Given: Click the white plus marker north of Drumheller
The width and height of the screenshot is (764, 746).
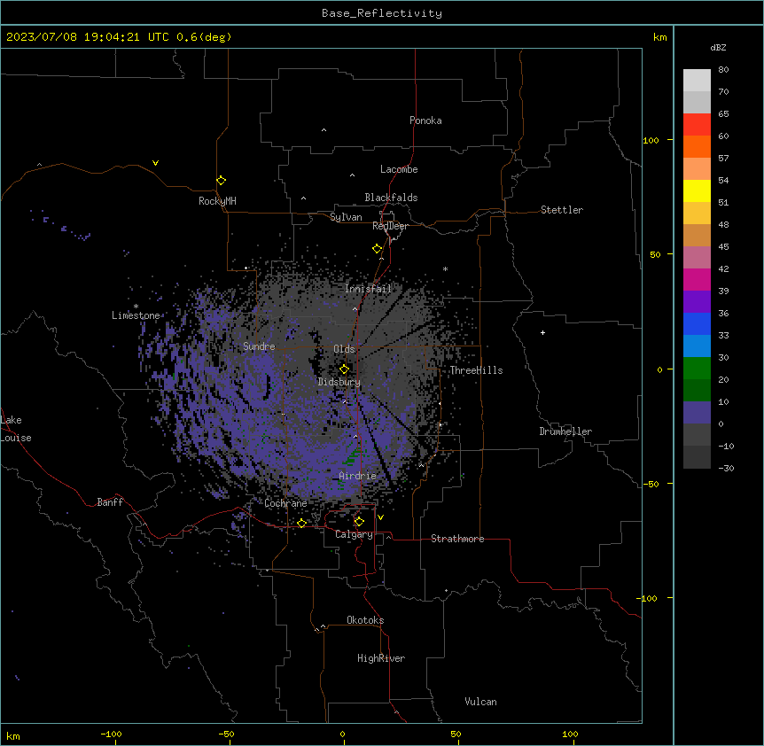Looking at the screenshot, I should (542, 332).
